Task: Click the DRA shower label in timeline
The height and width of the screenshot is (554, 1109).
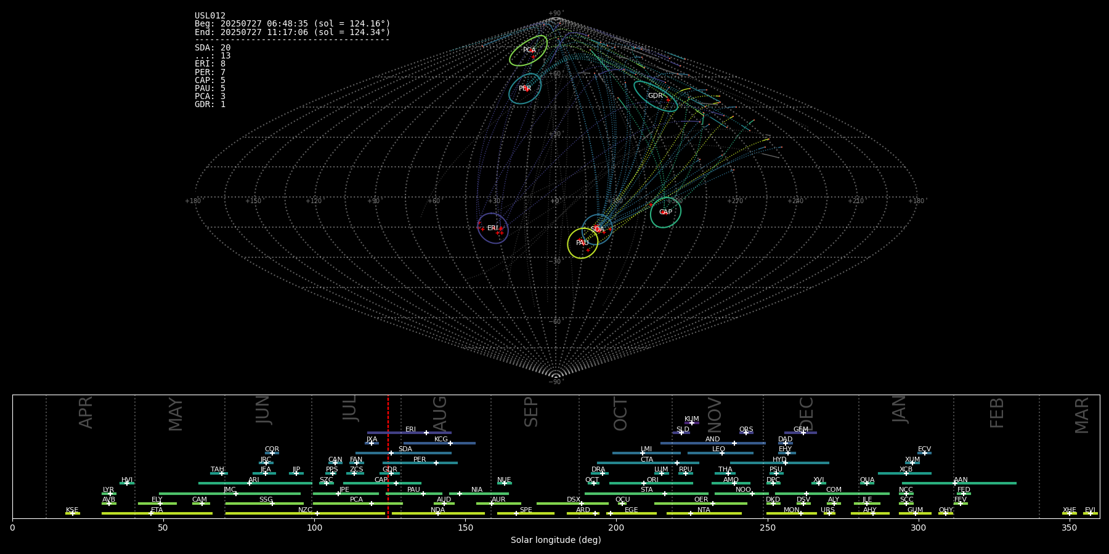Action: (598, 470)
